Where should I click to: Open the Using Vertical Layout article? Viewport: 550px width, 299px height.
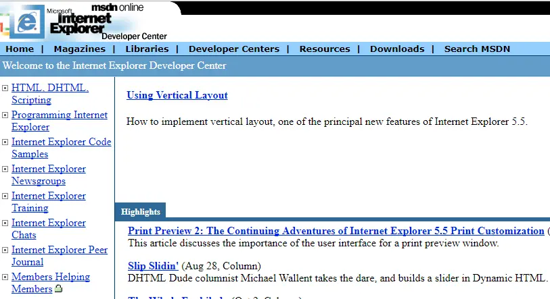[177, 95]
